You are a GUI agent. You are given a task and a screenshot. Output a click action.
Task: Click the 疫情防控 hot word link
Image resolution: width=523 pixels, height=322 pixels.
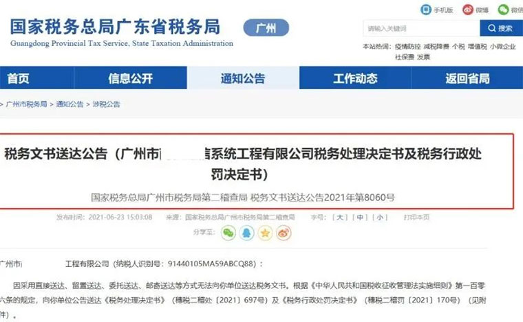[x=407, y=47]
